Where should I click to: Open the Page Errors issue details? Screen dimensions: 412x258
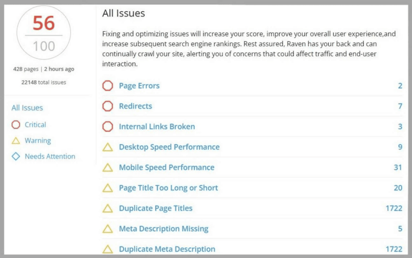click(x=139, y=85)
